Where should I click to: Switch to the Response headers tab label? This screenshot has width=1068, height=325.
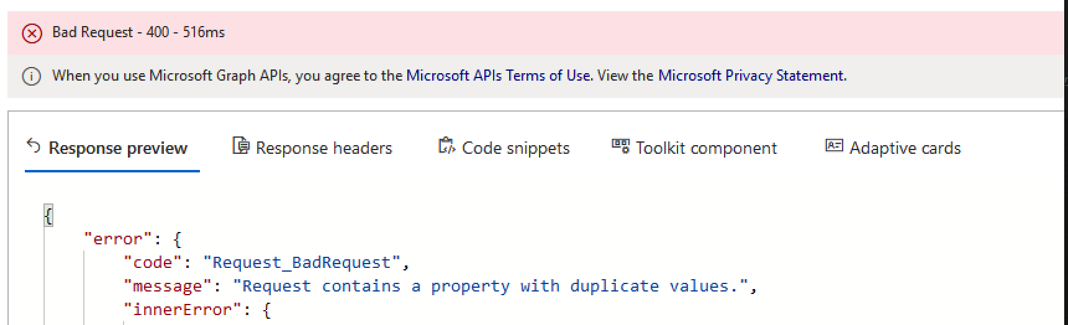[324, 148]
